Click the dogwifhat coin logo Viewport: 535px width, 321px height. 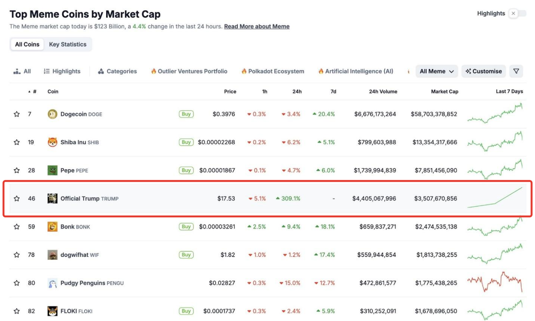tap(53, 255)
